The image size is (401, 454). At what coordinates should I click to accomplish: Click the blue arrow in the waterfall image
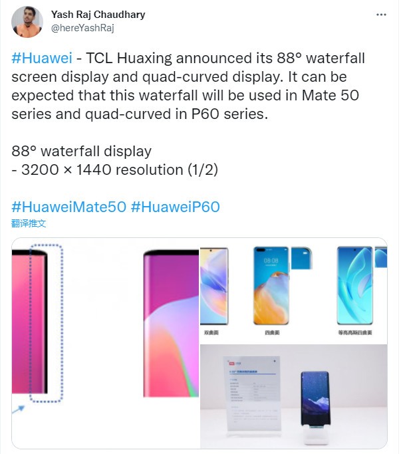point(19,409)
